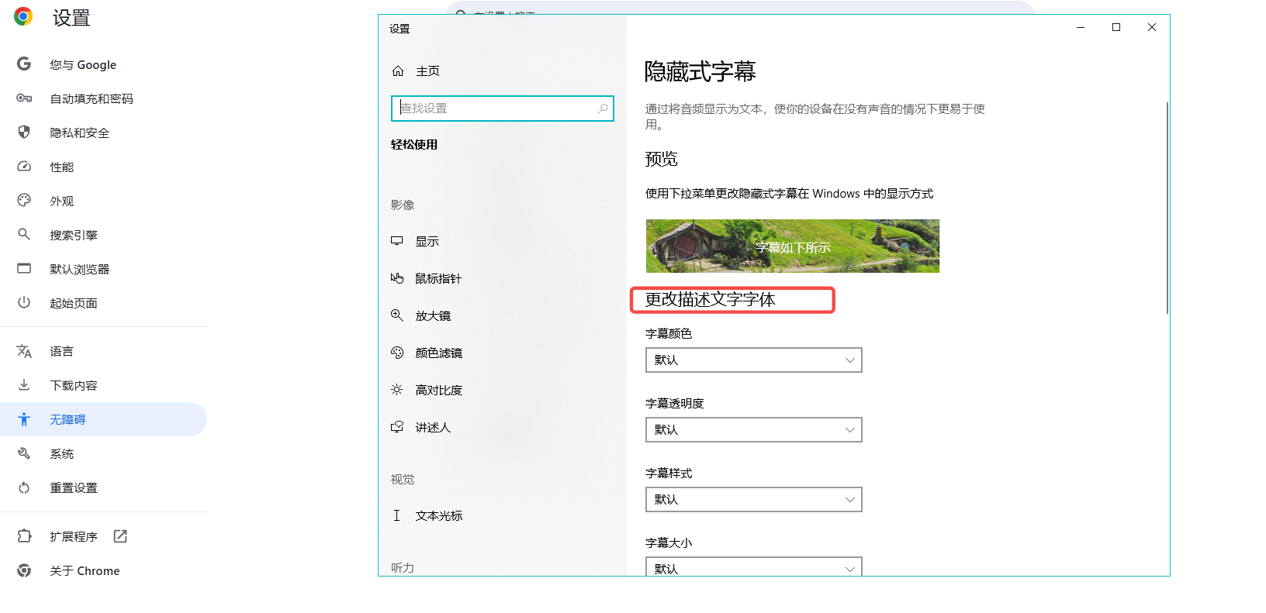Click the magnifier icon for 放大镜

point(397,315)
